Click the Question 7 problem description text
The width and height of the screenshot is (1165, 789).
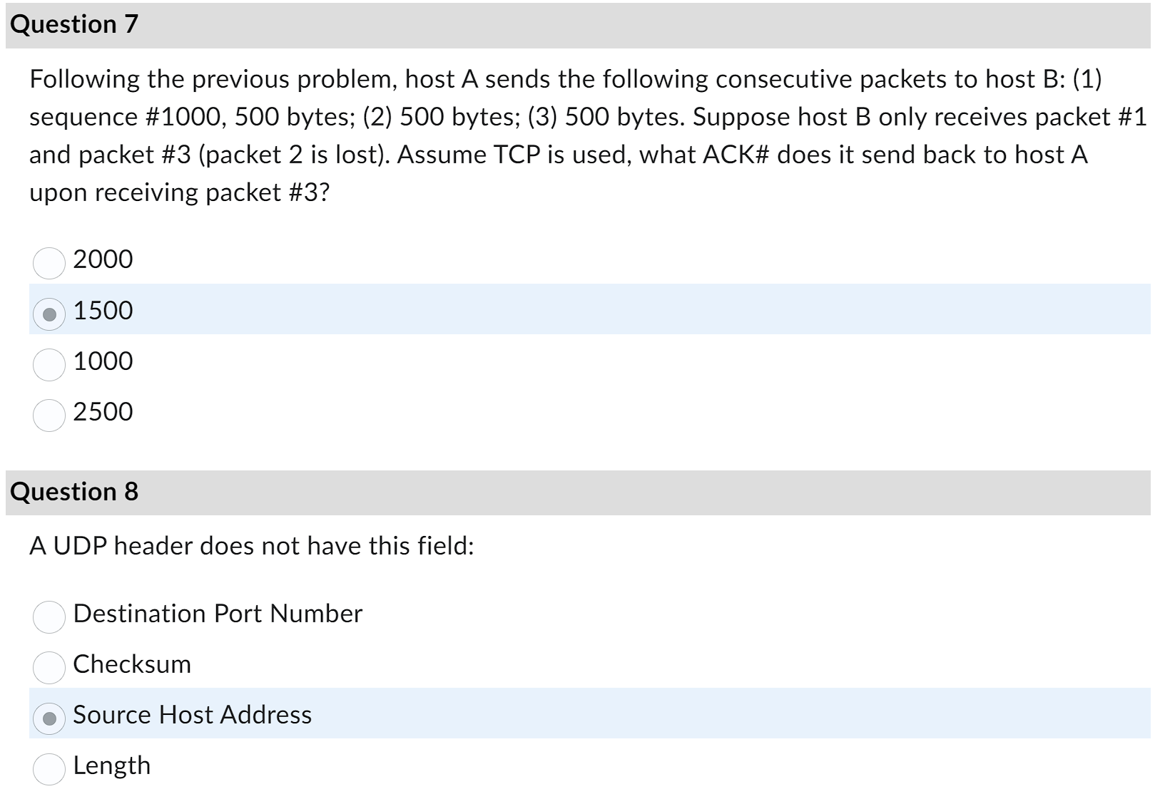(499, 135)
